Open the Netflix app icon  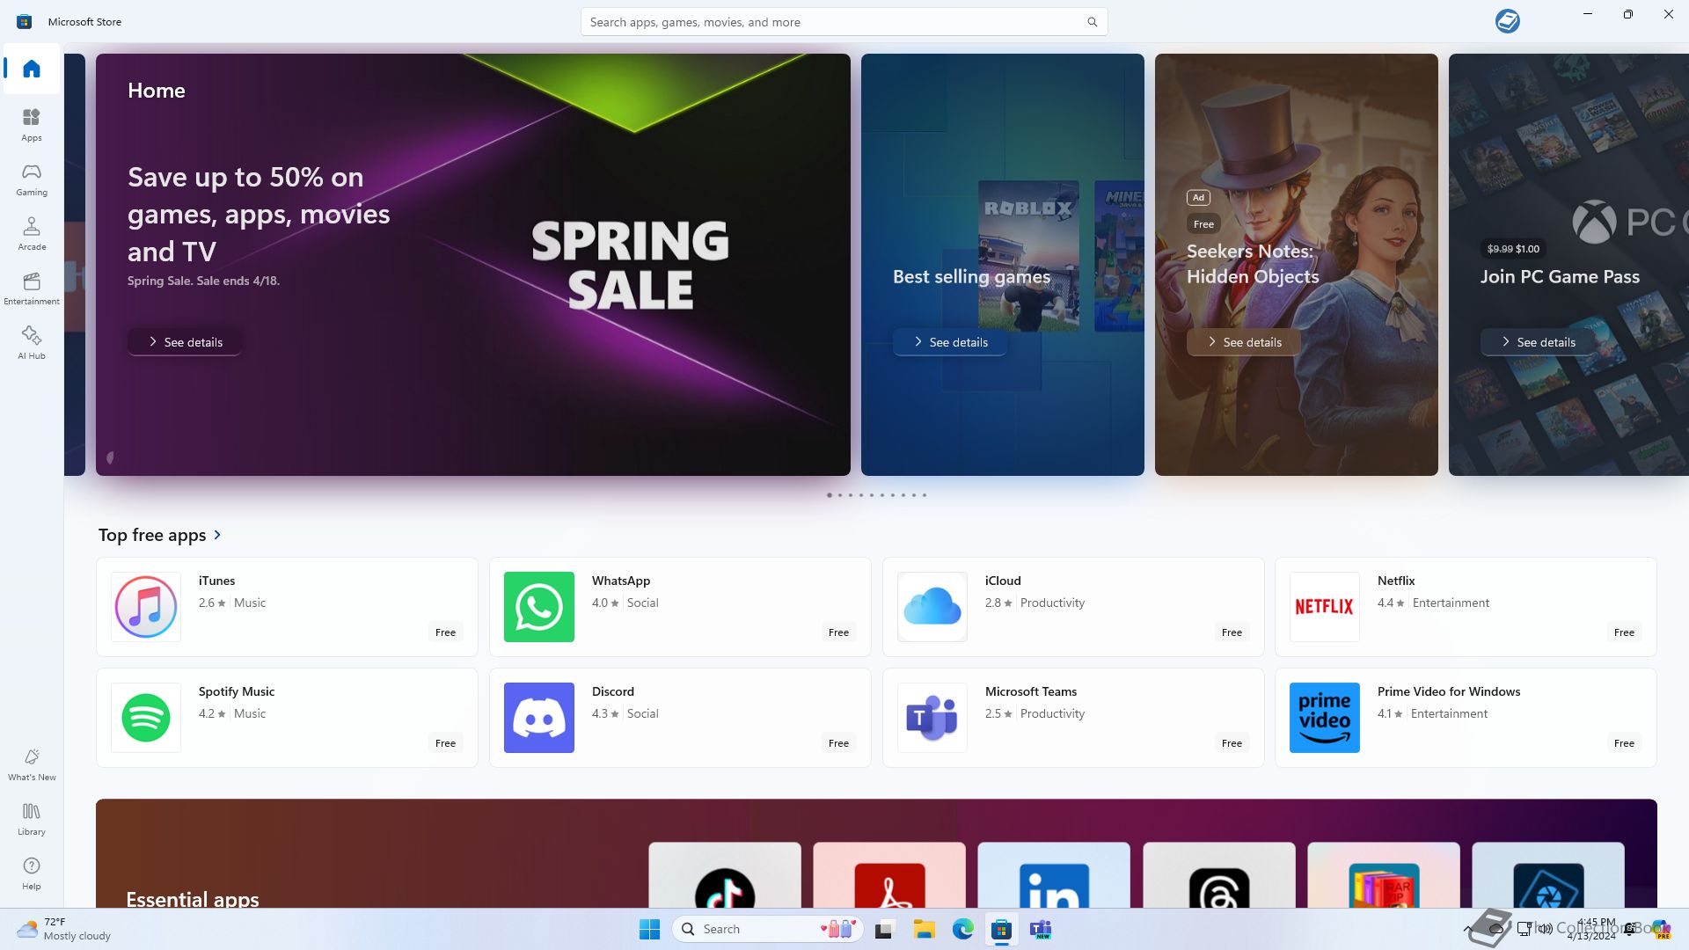(x=1325, y=607)
